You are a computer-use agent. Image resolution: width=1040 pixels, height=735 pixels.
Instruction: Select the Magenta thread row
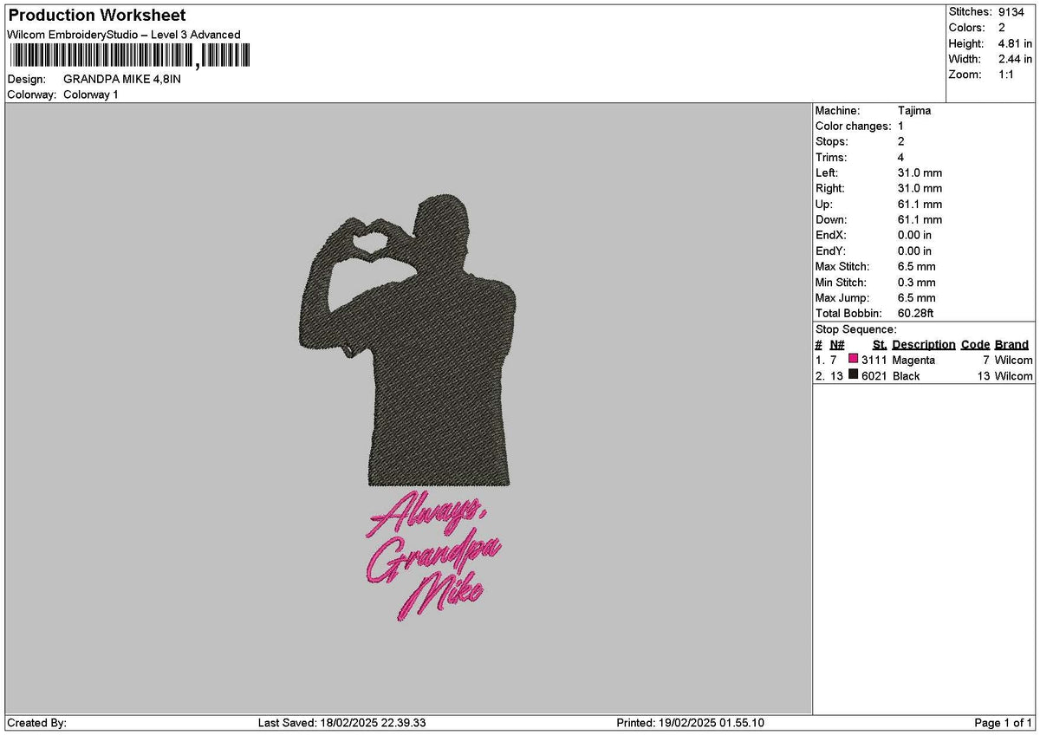click(x=924, y=360)
